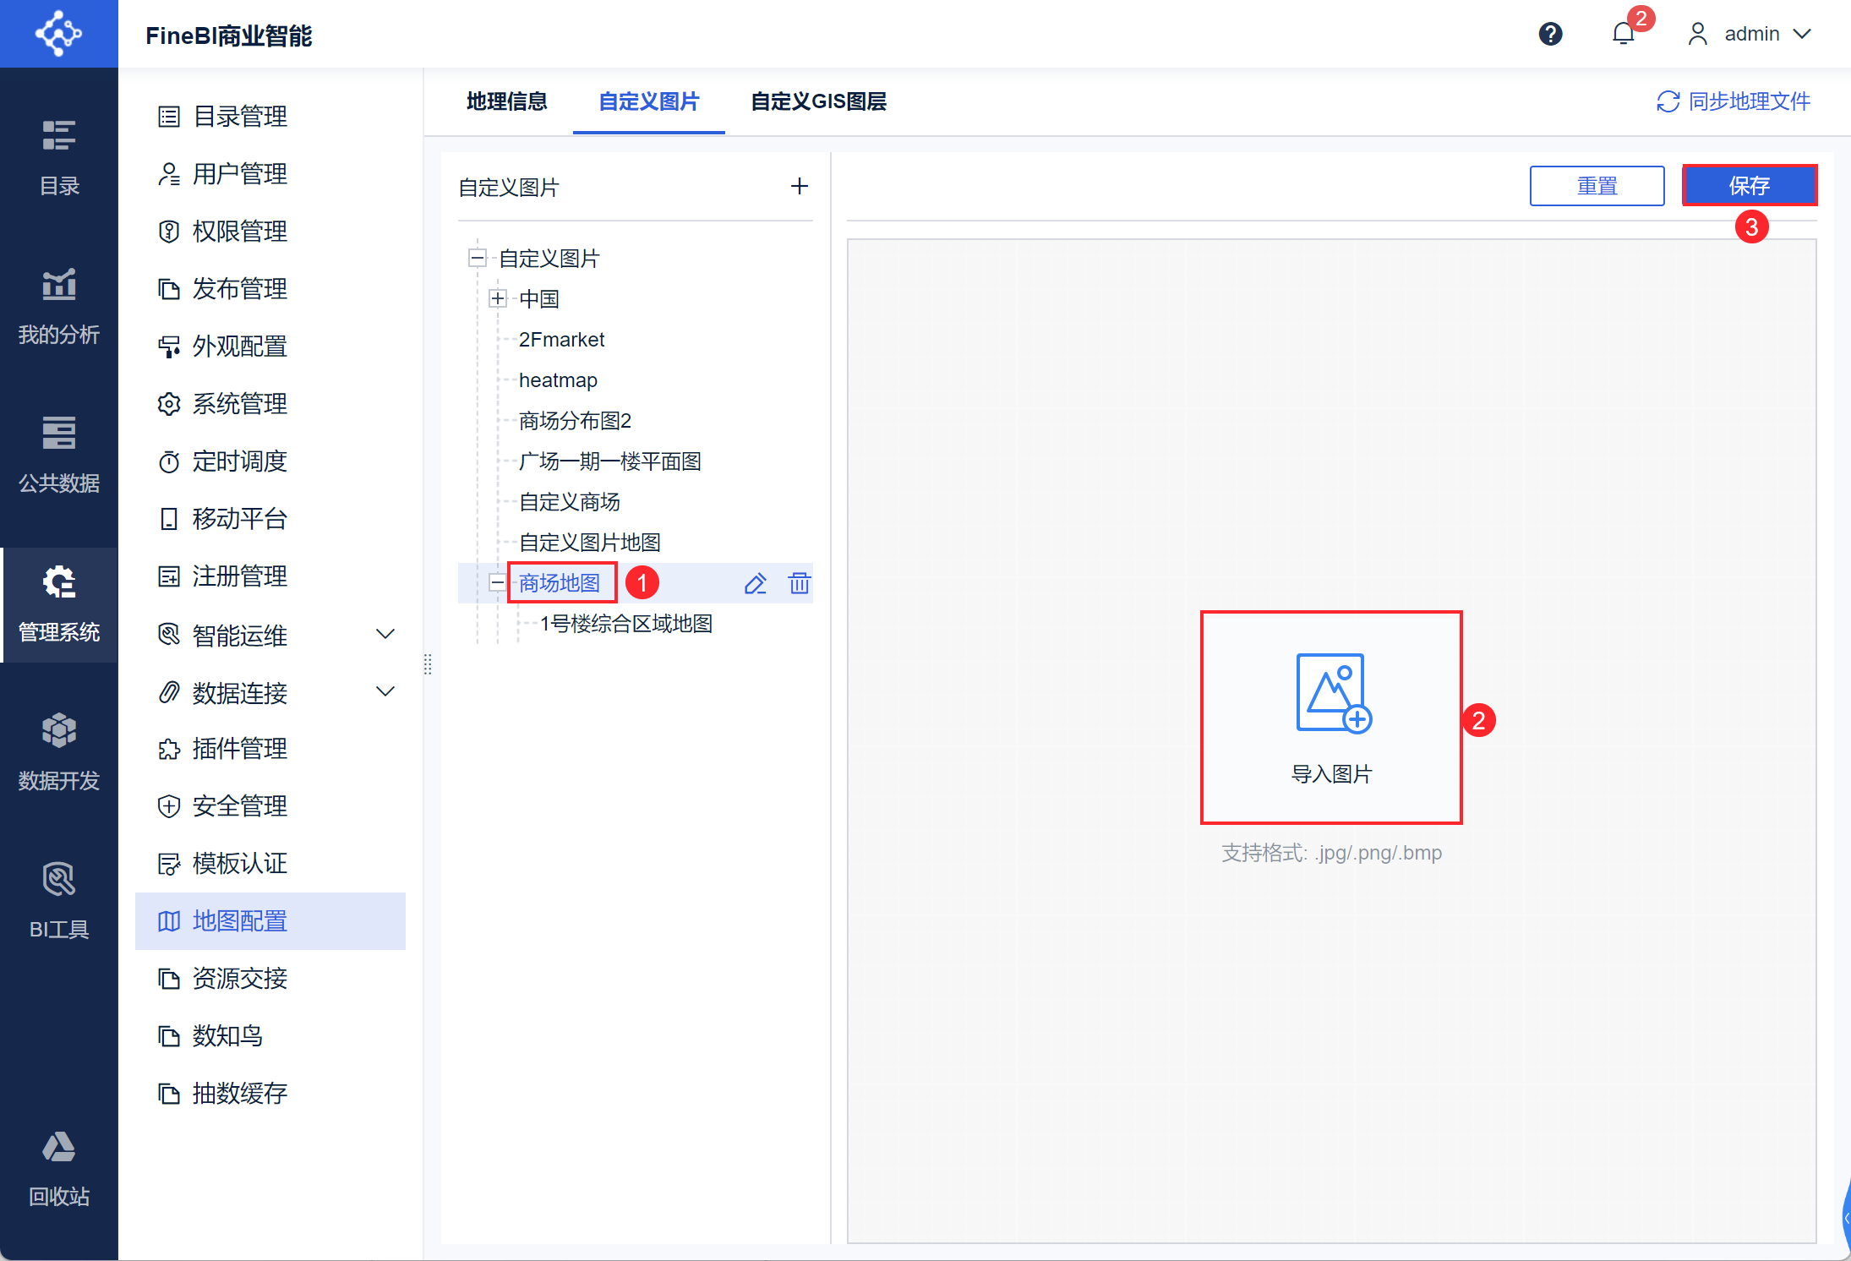Screen dimensions: 1851x1261
Task: Open 资源交接 menu item
Action: pyautogui.click(x=270, y=979)
